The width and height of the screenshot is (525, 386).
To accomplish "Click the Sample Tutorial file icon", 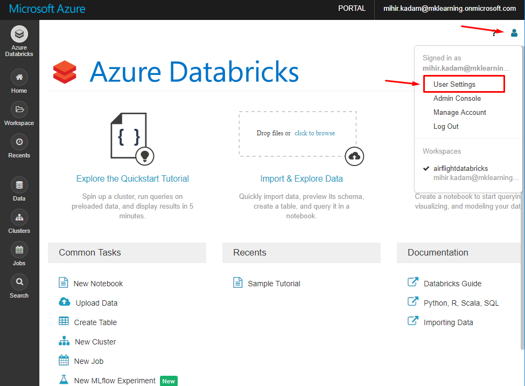I will coord(237,282).
